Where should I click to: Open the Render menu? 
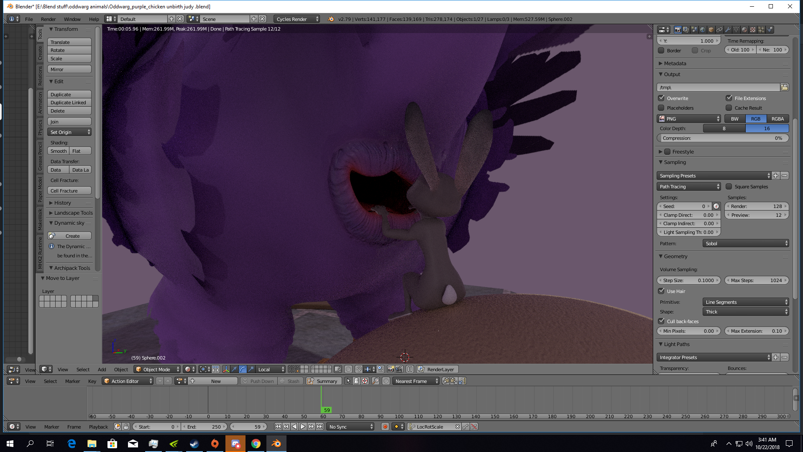(48, 19)
